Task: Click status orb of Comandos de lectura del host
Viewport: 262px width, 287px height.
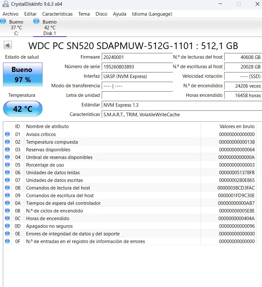Action: pos(7,188)
